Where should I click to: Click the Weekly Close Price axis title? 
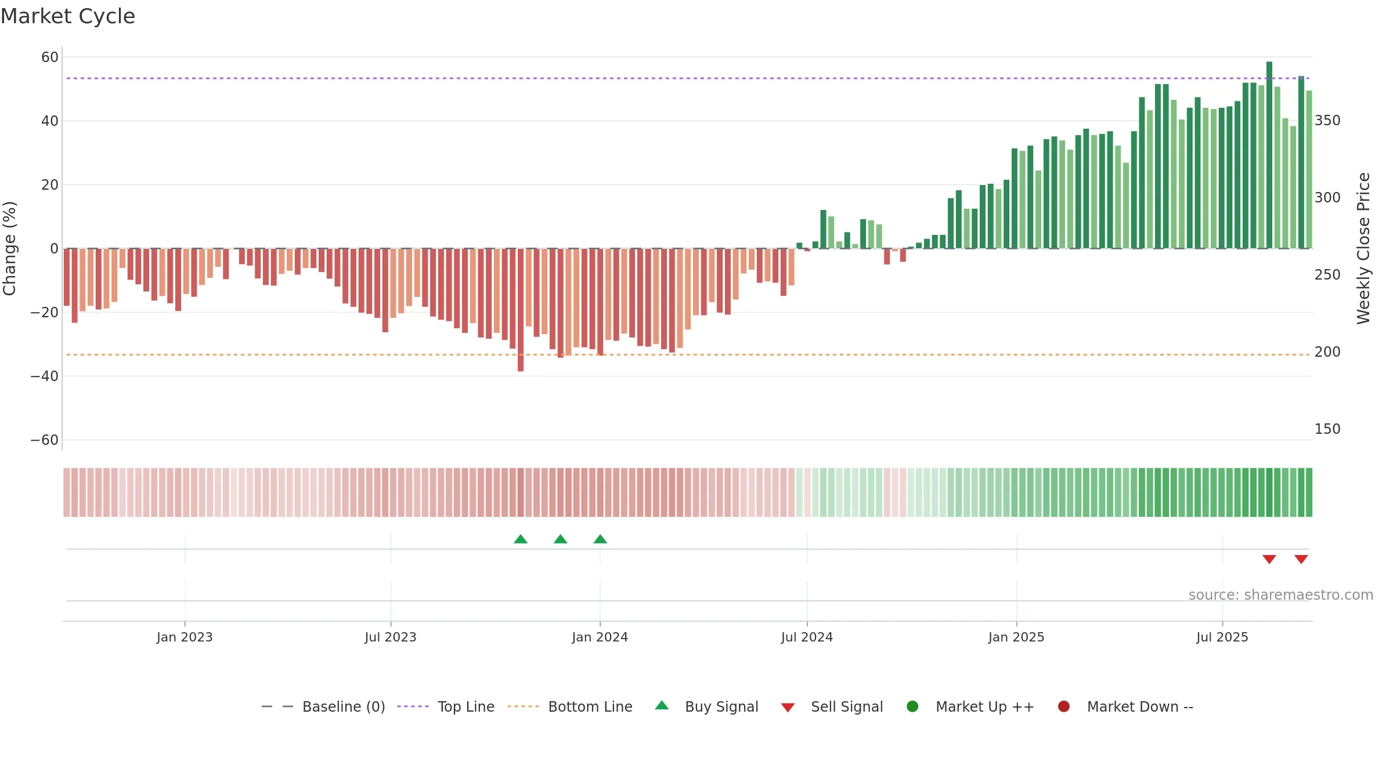pyautogui.click(x=1363, y=248)
